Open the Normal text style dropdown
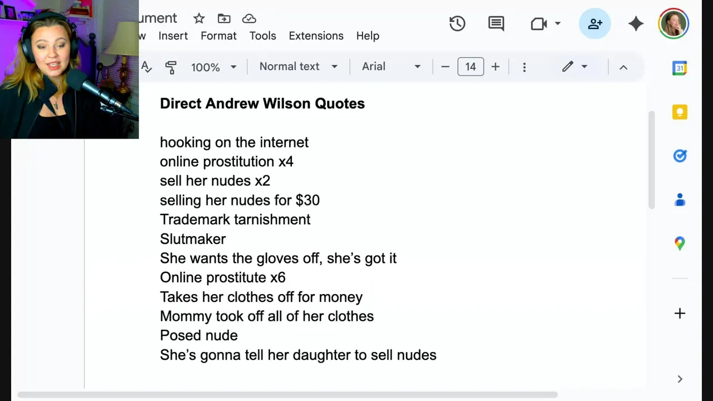The height and width of the screenshot is (401, 713). (x=299, y=67)
